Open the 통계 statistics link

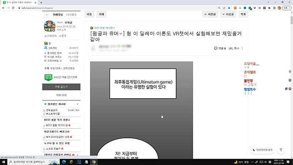point(62,36)
